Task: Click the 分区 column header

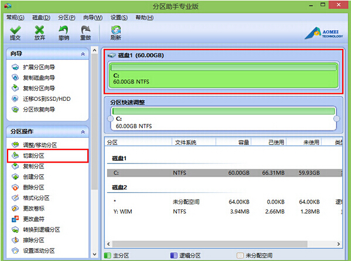Action: pyautogui.click(x=138, y=143)
